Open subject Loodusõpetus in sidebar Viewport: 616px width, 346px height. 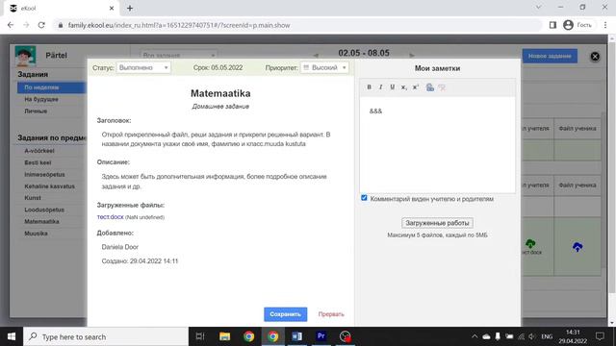tap(44, 210)
